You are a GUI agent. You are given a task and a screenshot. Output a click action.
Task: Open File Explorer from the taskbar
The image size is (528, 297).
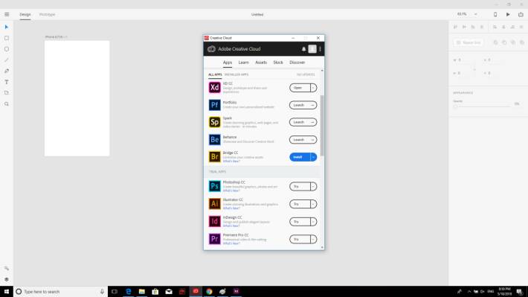[x=142, y=291]
